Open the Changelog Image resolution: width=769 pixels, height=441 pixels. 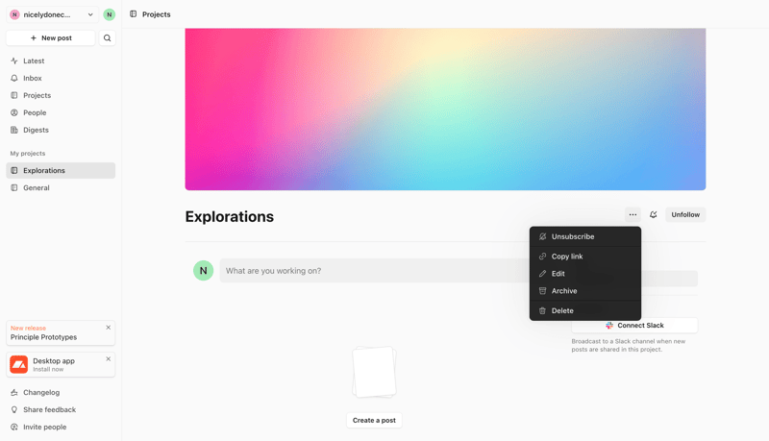[61, 393]
